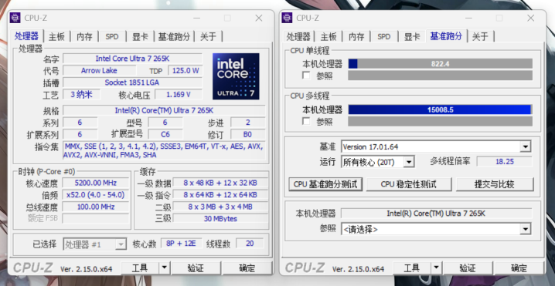This screenshot has width=555, height=286.
Task: Switch to 内存 tab in right window
Action: (356, 36)
